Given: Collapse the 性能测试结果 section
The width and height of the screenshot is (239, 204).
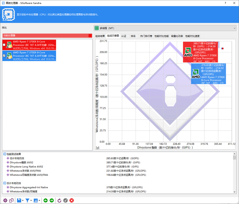Looking at the screenshot, I should 5,154.
